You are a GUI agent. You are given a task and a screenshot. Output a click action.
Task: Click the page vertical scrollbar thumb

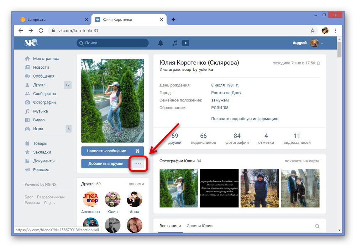pos(339,50)
